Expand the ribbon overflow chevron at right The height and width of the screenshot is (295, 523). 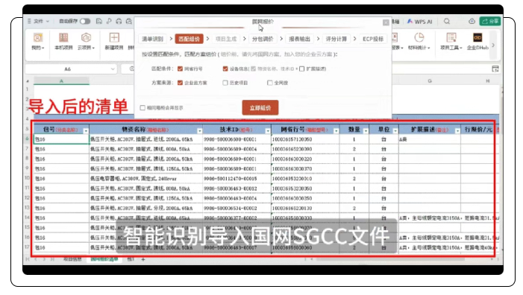(493, 45)
